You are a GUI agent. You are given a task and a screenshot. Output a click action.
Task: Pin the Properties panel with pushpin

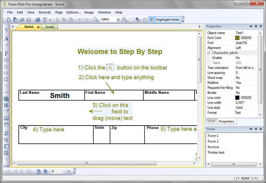point(256,27)
